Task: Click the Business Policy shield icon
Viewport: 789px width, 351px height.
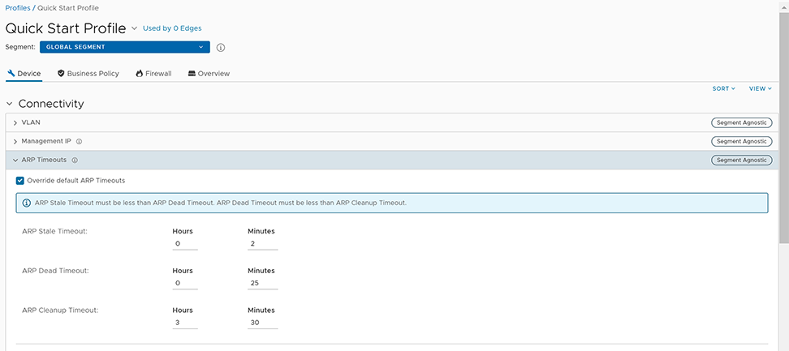Action: pyautogui.click(x=61, y=74)
